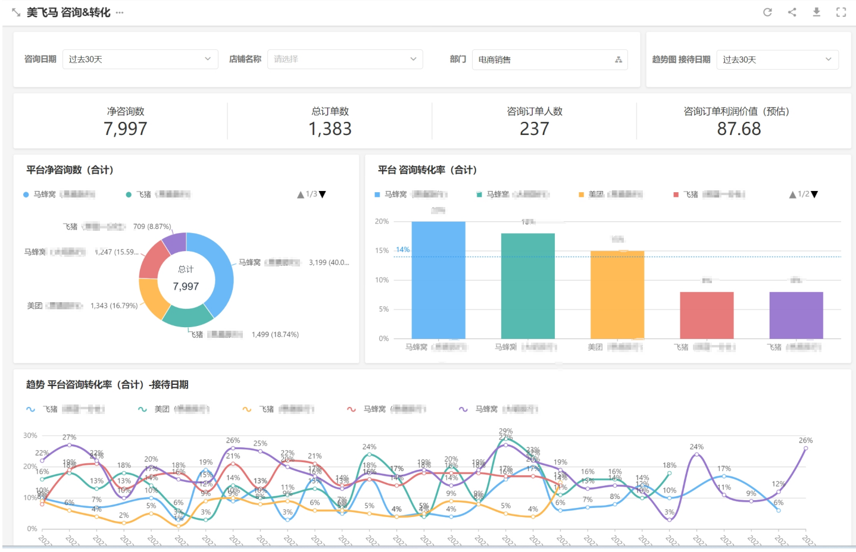Toggle the blue 马蜂窝 donut legend item
The height and width of the screenshot is (552, 856).
click(59, 195)
